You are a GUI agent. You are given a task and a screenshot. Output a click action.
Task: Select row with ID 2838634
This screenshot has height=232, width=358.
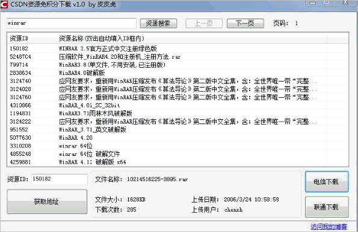tap(178, 73)
